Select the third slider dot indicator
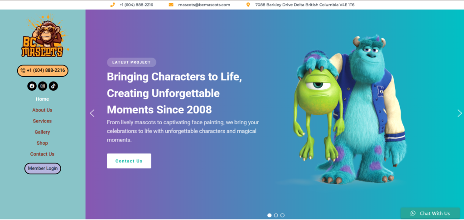 coord(282,215)
